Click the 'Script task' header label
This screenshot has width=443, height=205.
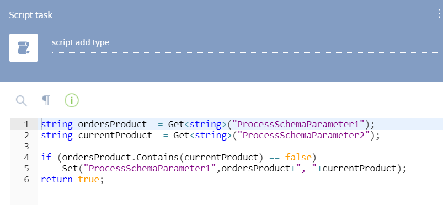click(30, 15)
